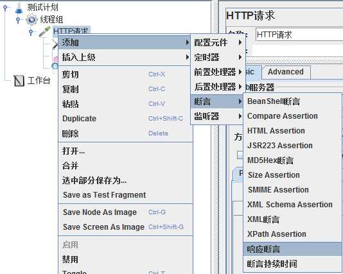Image resolution: width=343 pixels, height=274 pixels.
Task: Add a BeanShell断言
Action: (x=292, y=101)
